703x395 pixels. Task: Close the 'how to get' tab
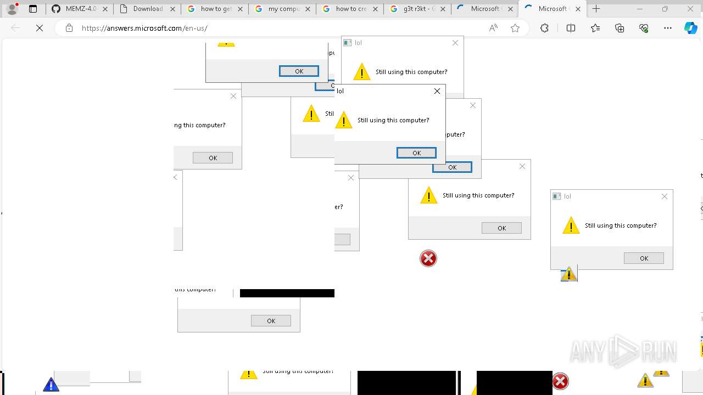(241, 9)
